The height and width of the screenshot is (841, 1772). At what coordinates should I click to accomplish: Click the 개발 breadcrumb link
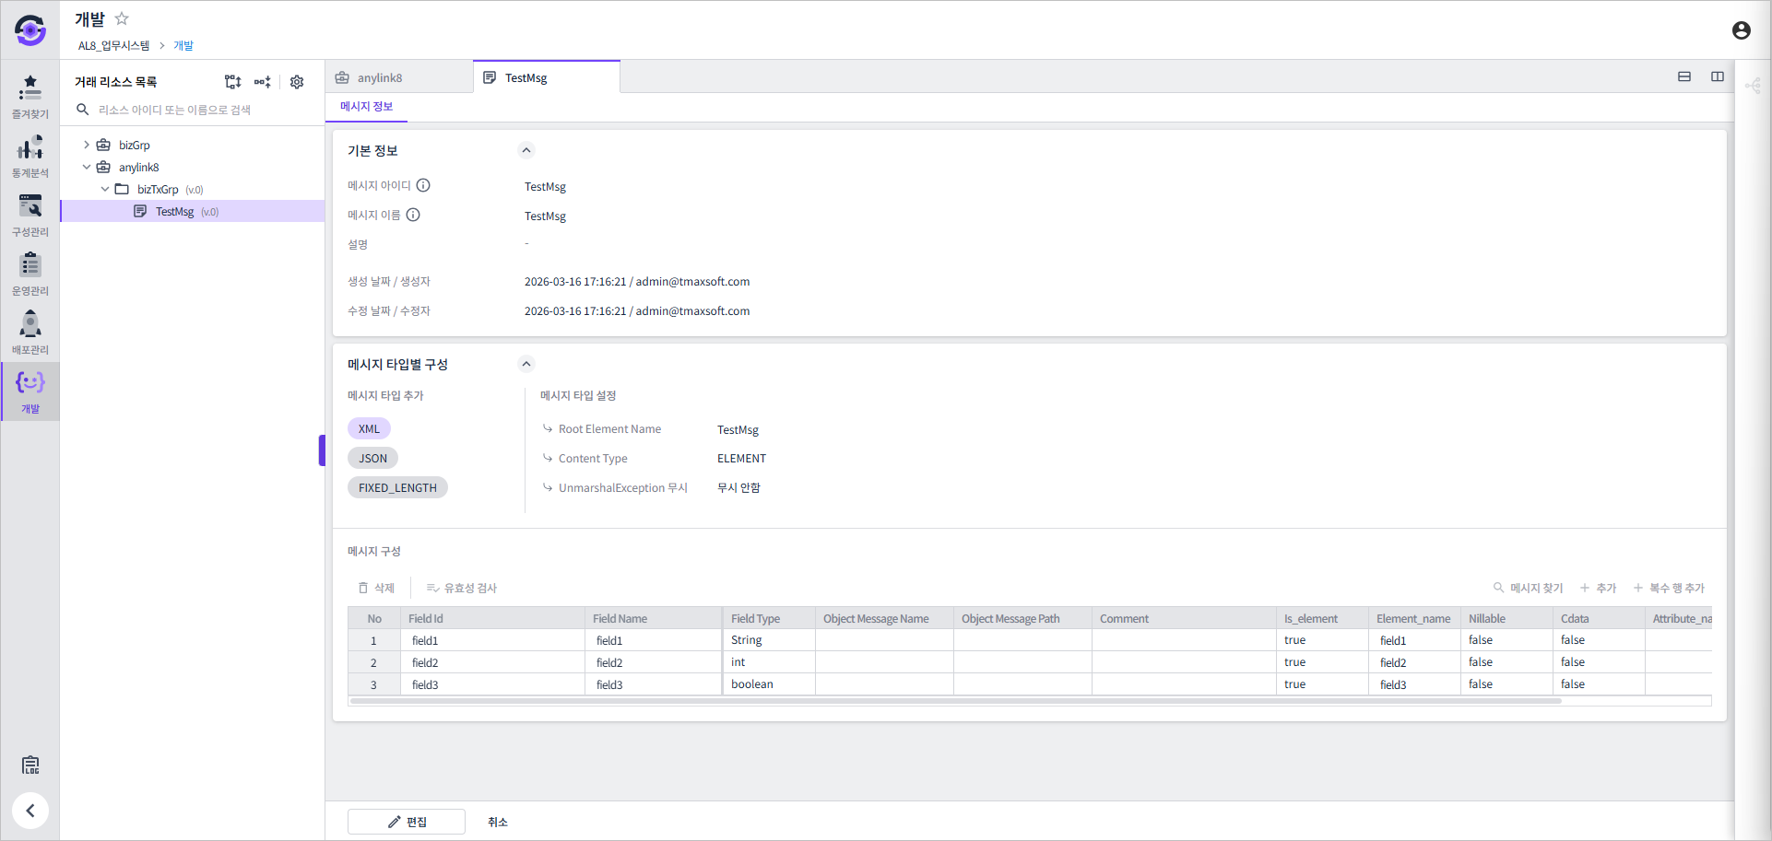coord(183,45)
